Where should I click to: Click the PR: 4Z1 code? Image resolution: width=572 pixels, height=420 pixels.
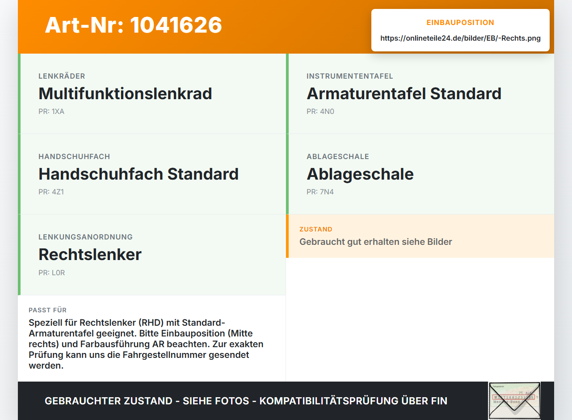tap(52, 192)
